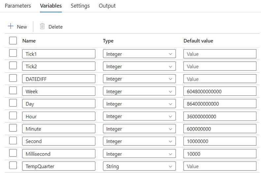Click the Tick2 default value field

tap(220, 66)
